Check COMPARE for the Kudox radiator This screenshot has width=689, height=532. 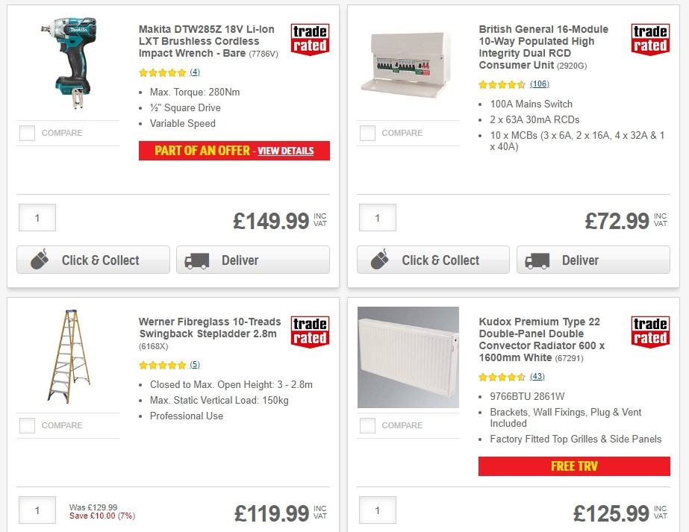(367, 425)
